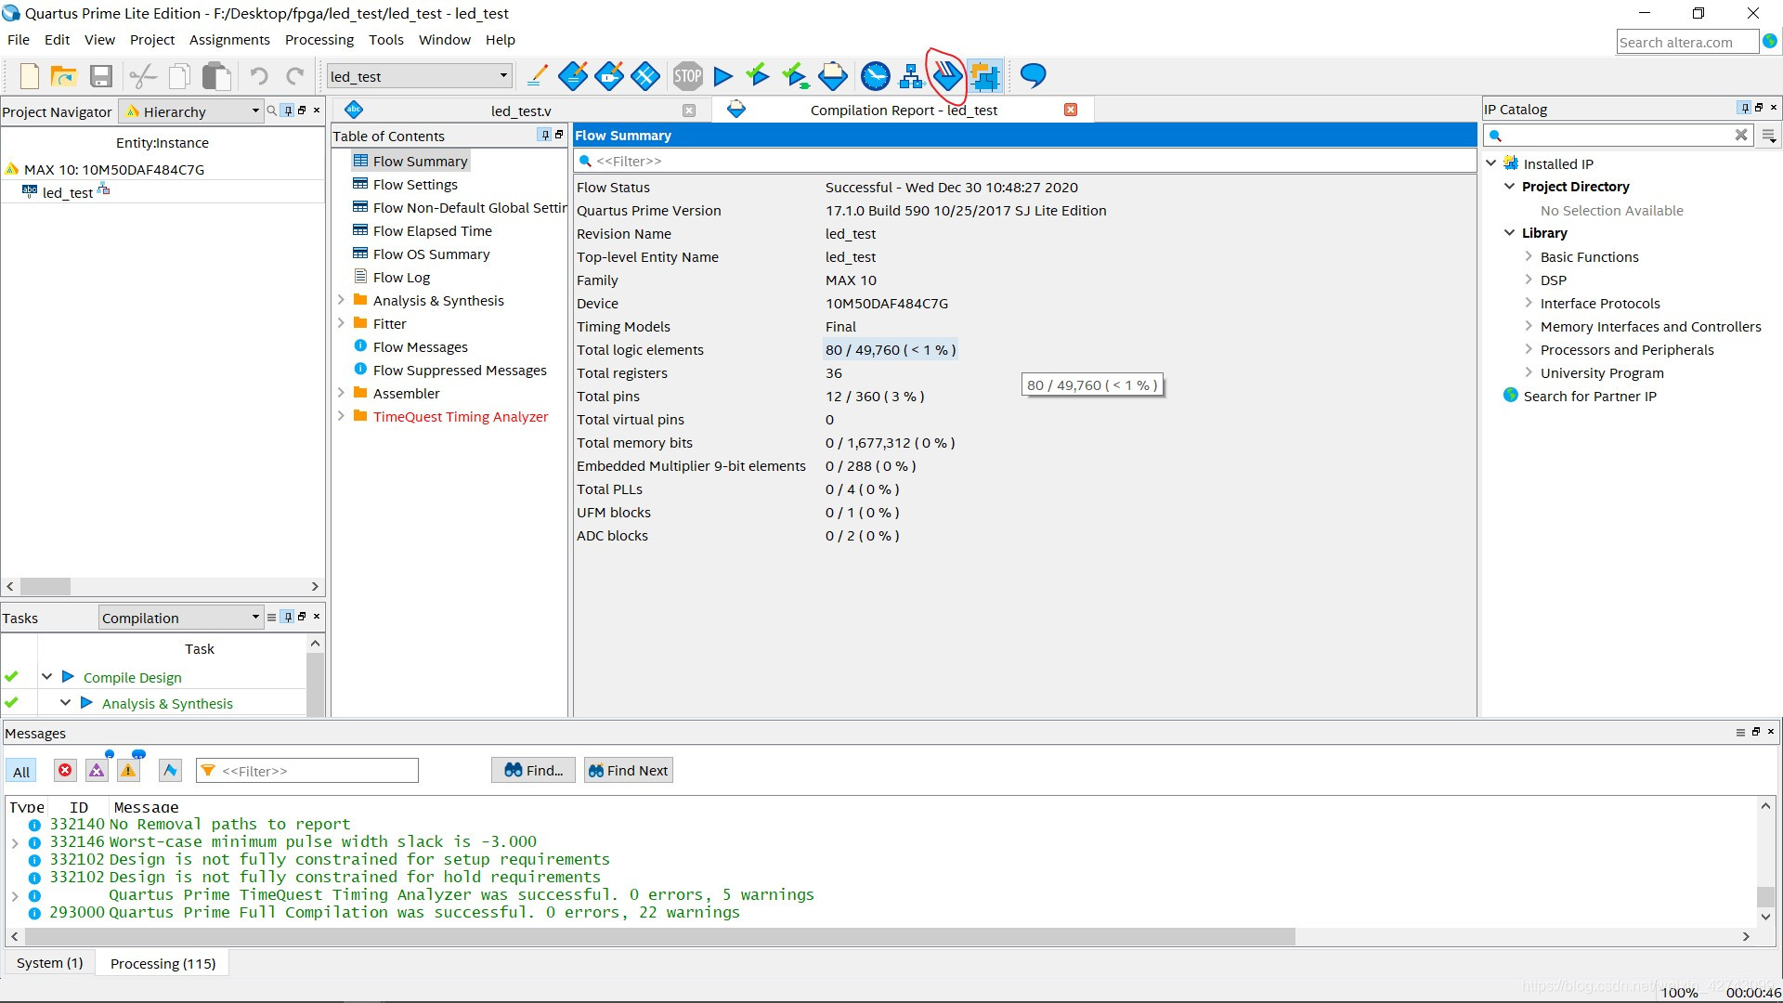This screenshot has height=1003, width=1783.
Task: Select the Assignments menu item
Action: pyautogui.click(x=229, y=39)
